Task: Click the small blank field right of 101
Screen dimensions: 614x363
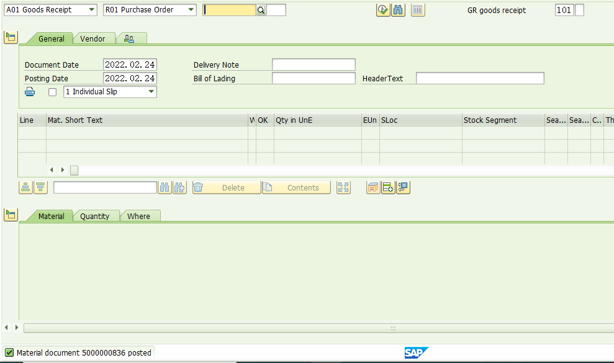Action: 579,10
